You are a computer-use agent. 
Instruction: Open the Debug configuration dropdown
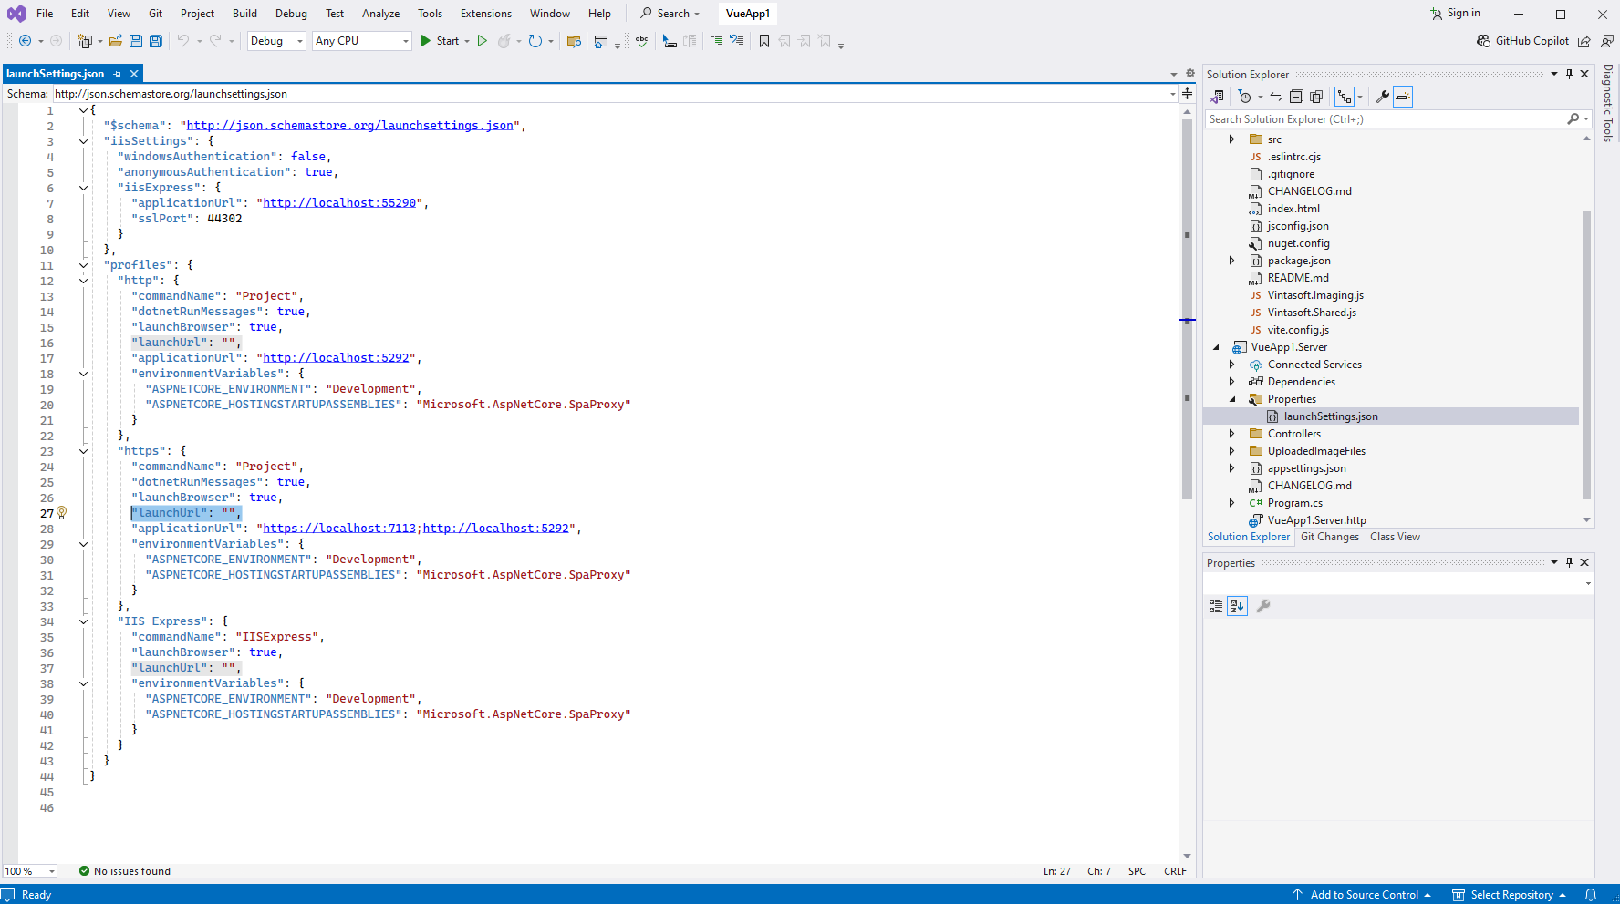click(276, 41)
